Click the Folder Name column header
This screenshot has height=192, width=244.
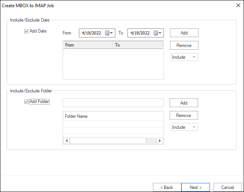(113, 116)
